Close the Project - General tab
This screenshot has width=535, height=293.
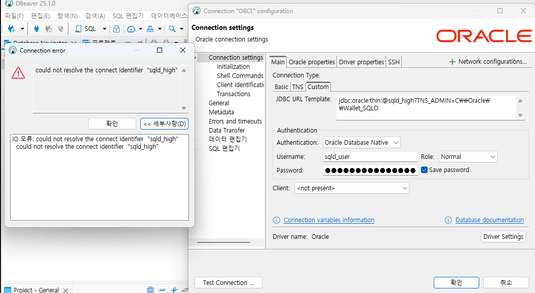[65, 290]
